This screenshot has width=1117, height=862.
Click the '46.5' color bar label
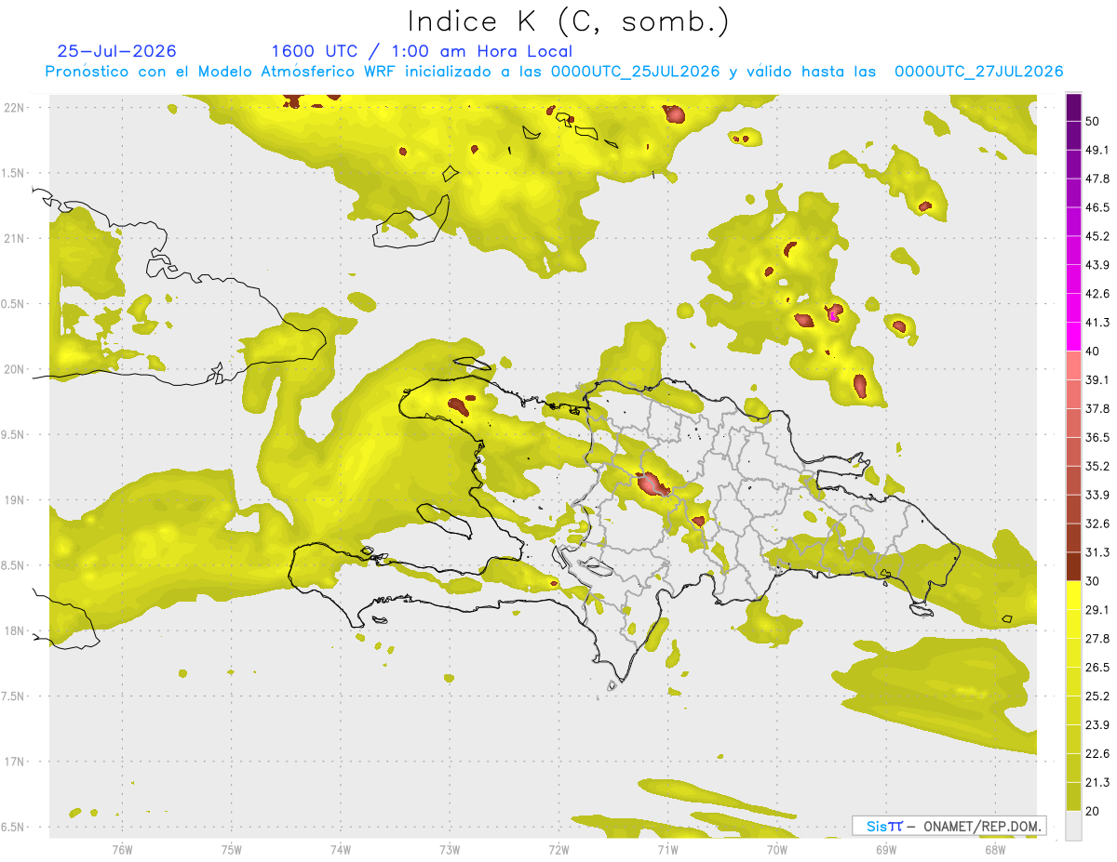point(1097,207)
